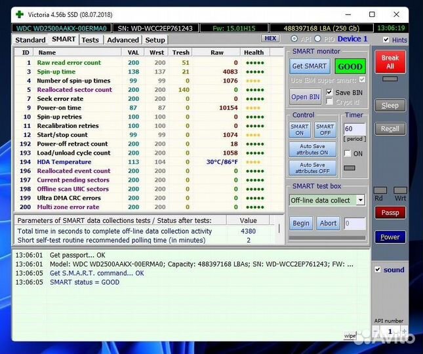This screenshot has width=423, height=354.
Task: Enable the Timer ON checkbox
Action: point(348,154)
